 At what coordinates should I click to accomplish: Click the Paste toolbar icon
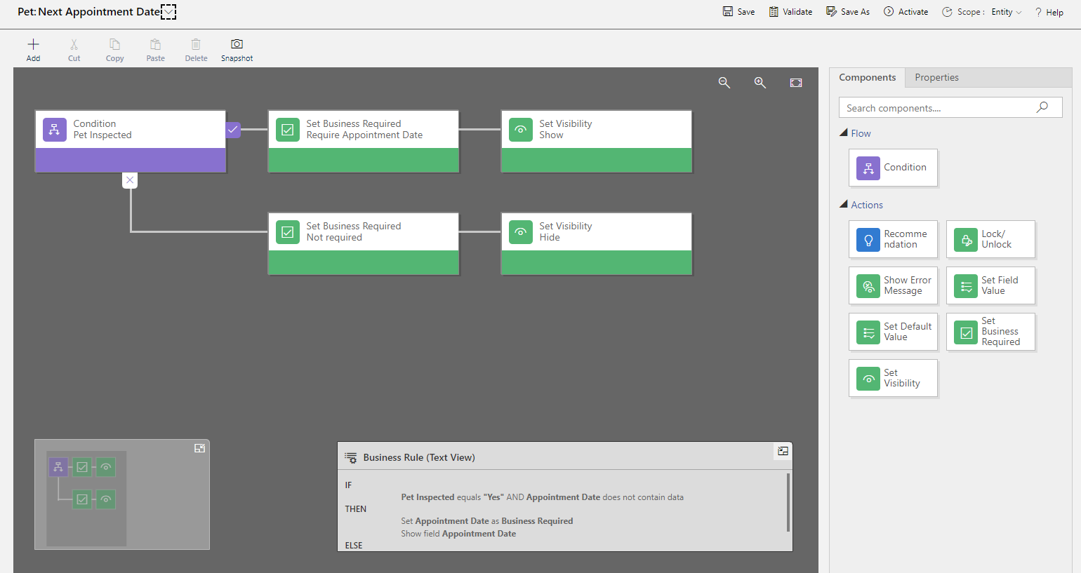coord(155,45)
